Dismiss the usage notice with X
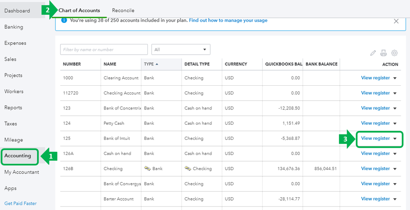Screen dimensions: 410x210 click(396, 21)
